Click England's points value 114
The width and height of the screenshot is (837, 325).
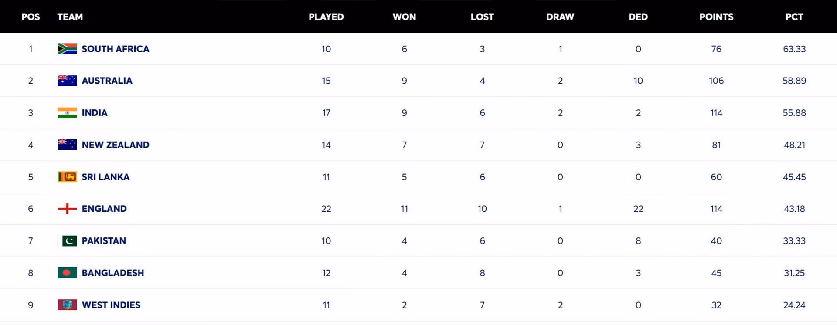(716, 209)
